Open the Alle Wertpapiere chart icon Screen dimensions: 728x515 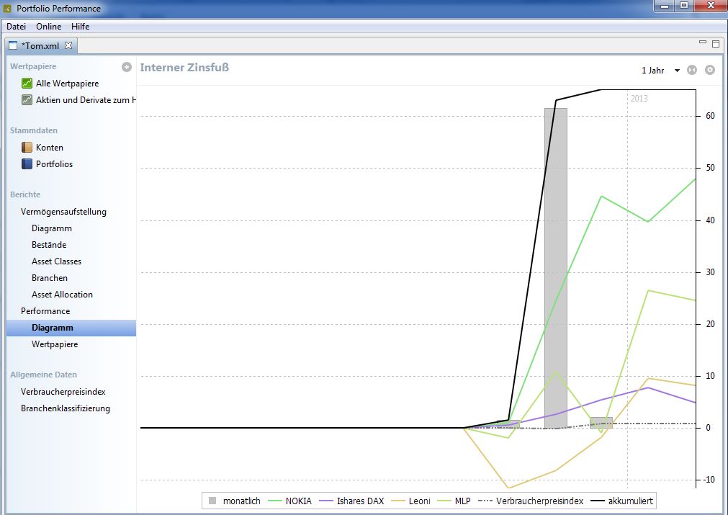point(27,84)
